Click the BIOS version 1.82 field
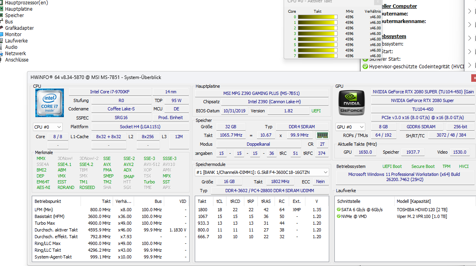The image size is (476, 266). (288, 111)
